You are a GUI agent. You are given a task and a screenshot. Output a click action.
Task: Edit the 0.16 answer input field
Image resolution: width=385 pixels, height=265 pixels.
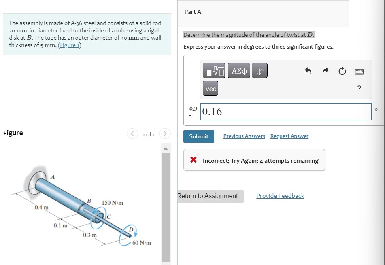(285, 112)
